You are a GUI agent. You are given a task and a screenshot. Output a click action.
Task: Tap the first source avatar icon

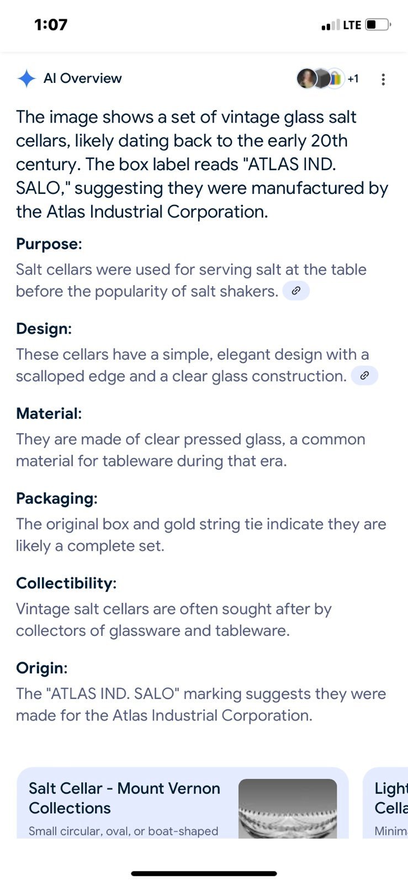(307, 78)
